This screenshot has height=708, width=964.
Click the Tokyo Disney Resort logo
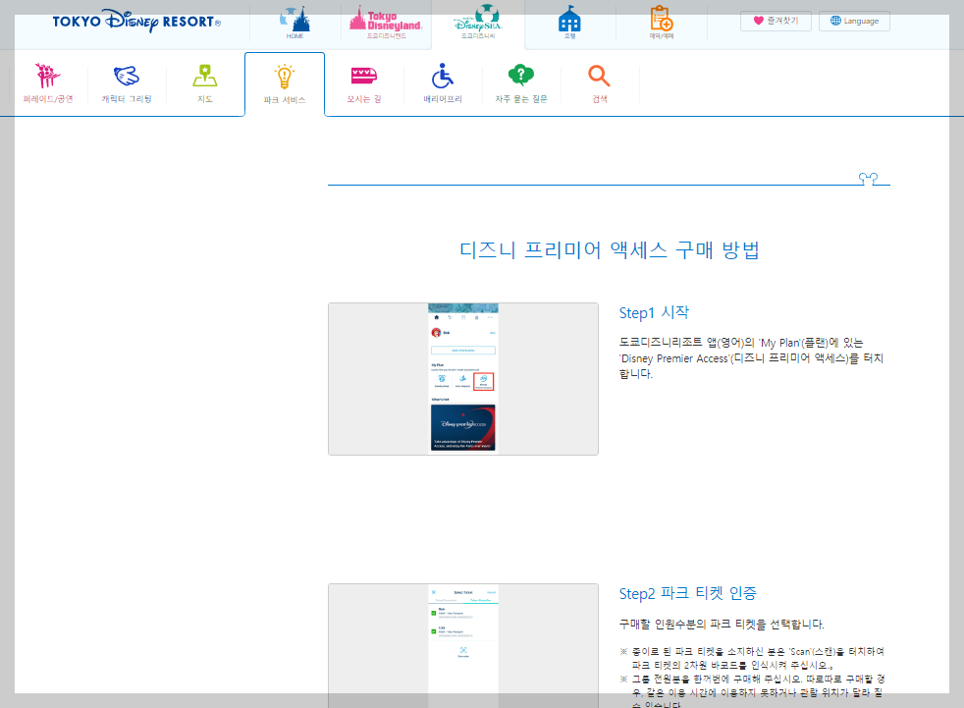pyautogui.click(x=135, y=21)
